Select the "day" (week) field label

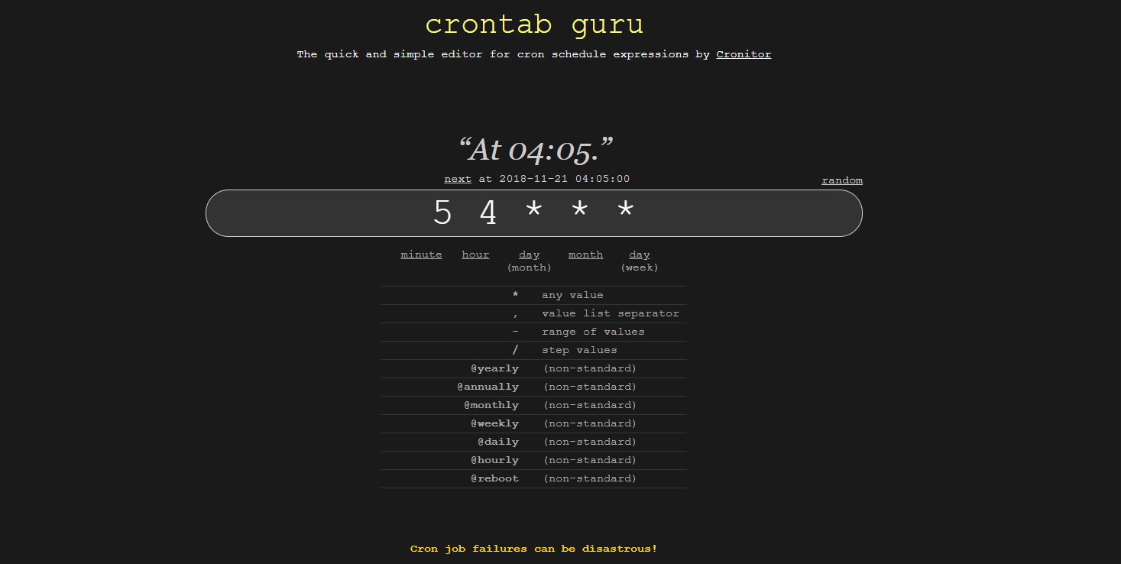[x=640, y=254]
